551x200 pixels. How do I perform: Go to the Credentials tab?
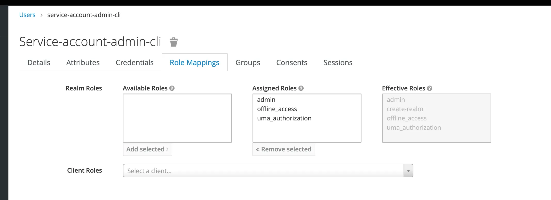(x=135, y=63)
